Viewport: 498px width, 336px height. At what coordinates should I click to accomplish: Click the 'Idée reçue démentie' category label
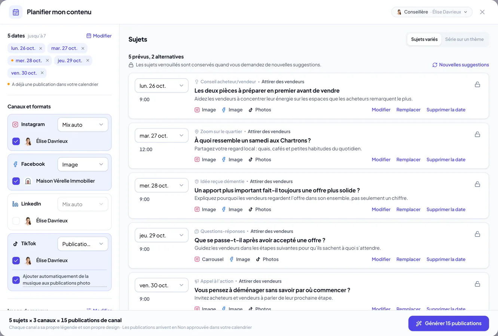(x=222, y=181)
